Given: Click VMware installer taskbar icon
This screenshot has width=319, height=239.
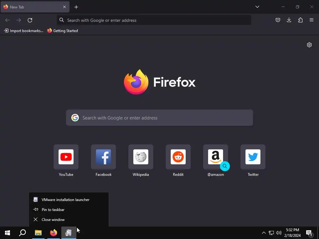Looking at the screenshot, I should [69, 233].
